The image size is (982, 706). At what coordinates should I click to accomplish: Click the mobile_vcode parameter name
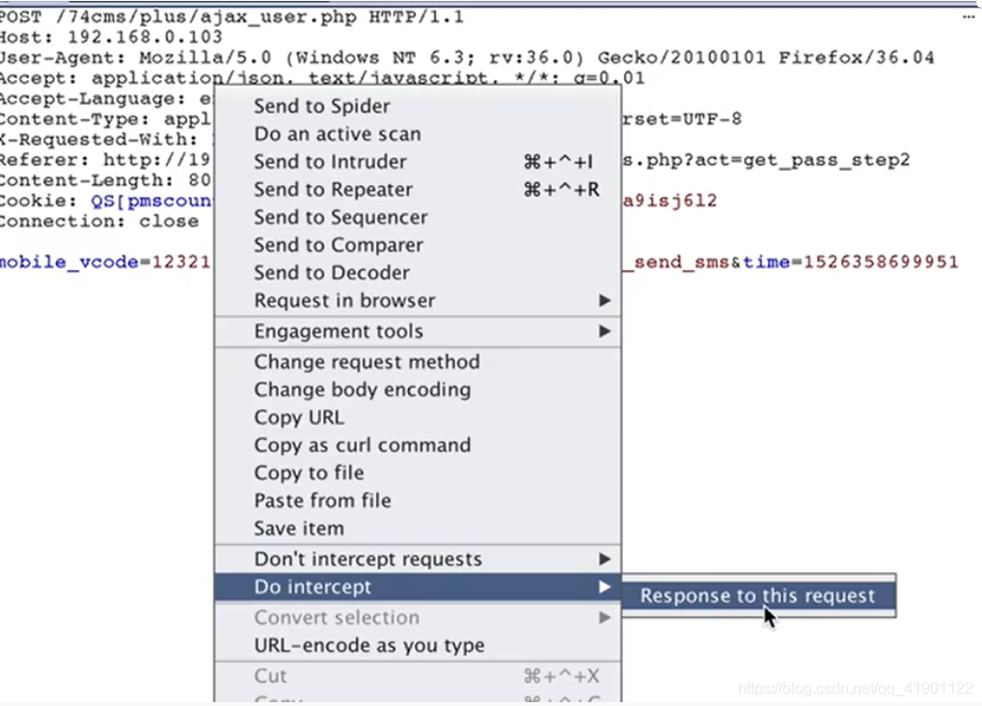coord(68,261)
